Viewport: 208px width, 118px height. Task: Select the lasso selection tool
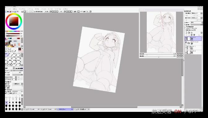(8, 49)
